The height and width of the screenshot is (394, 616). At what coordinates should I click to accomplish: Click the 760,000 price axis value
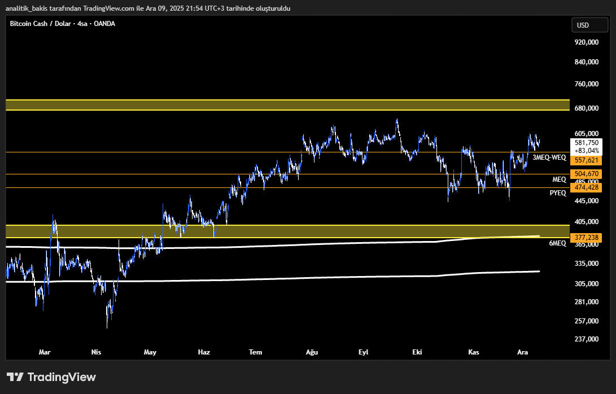(x=587, y=84)
